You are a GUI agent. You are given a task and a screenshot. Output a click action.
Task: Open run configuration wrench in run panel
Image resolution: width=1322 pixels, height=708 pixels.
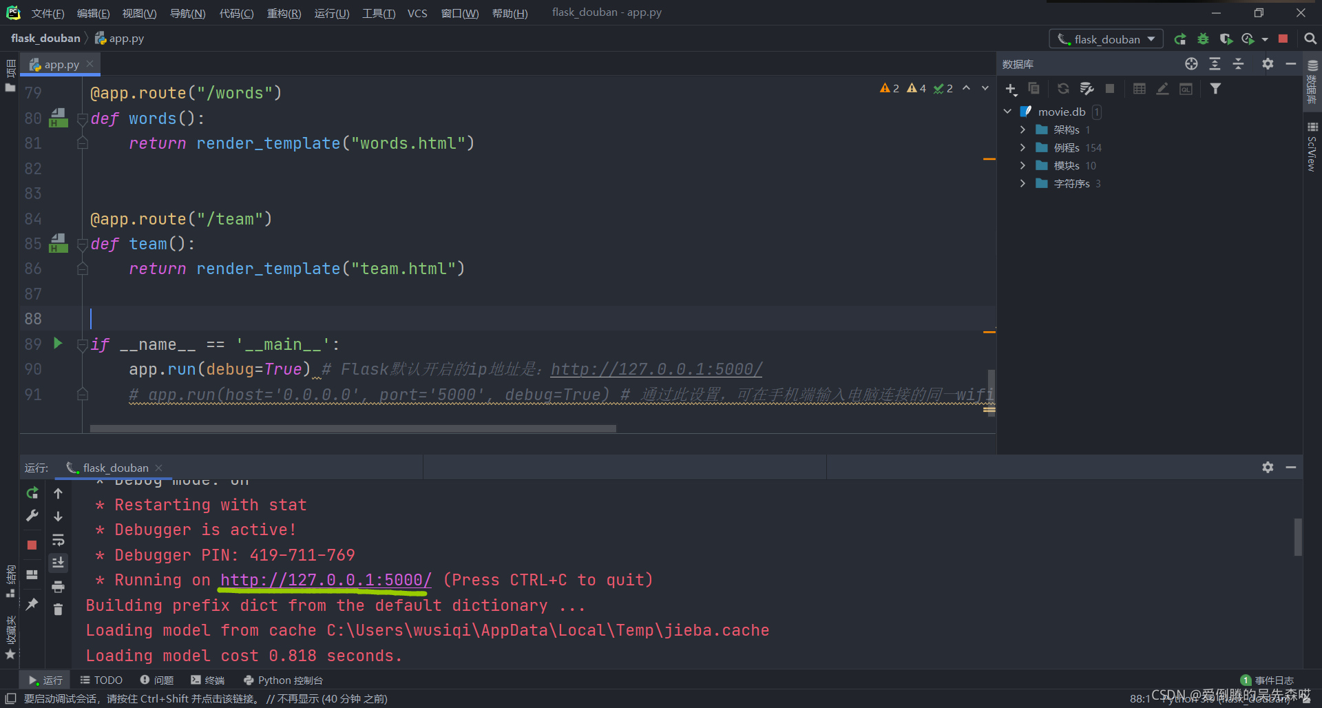[32, 516]
